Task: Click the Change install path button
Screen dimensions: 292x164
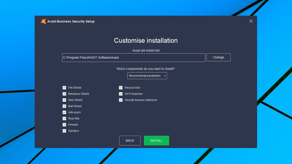Action: click(x=219, y=57)
